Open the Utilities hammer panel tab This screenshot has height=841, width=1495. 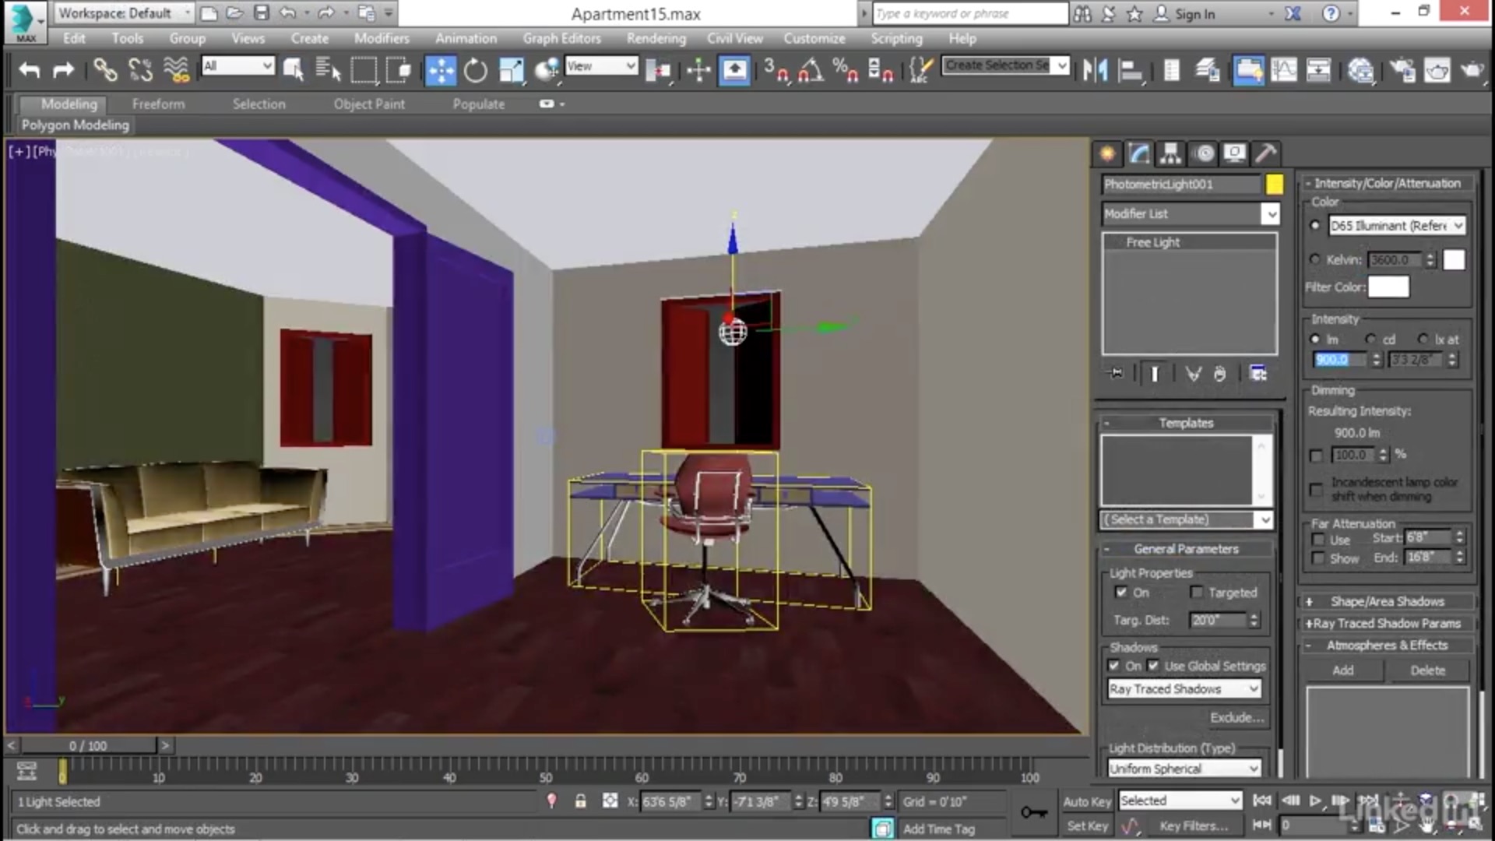pos(1266,153)
